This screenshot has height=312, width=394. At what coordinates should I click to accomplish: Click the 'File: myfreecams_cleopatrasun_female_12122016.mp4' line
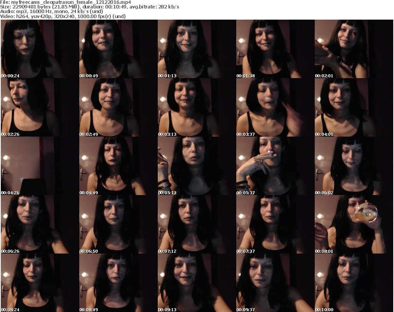coord(65,2)
